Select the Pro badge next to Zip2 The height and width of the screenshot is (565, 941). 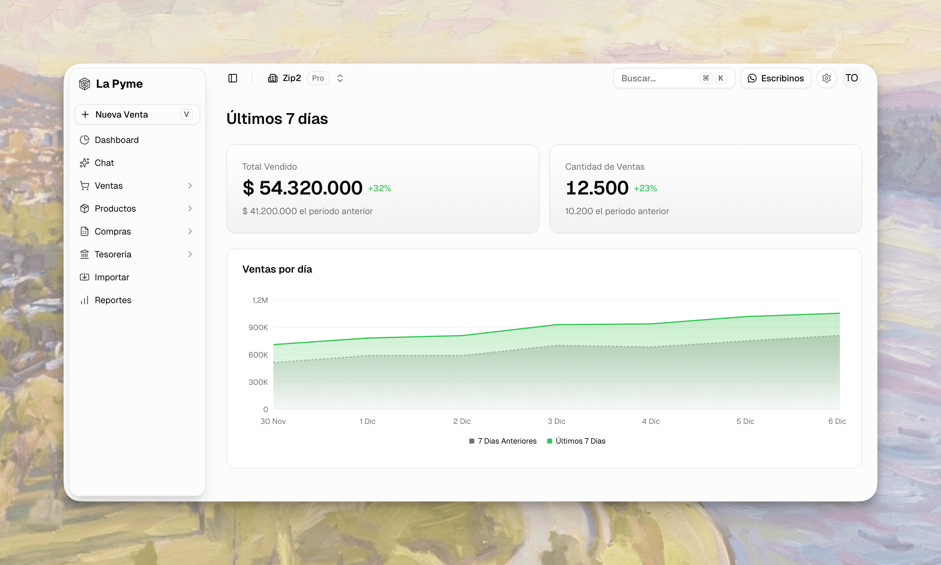318,78
